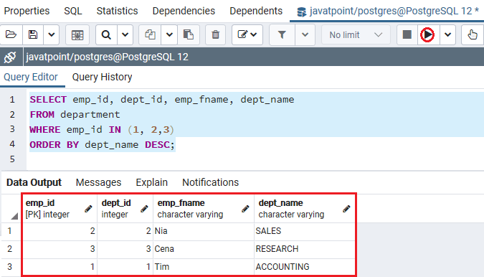This screenshot has height=277, width=484.
Task: Click the Filter funnel icon
Action: (x=282, y=34)
